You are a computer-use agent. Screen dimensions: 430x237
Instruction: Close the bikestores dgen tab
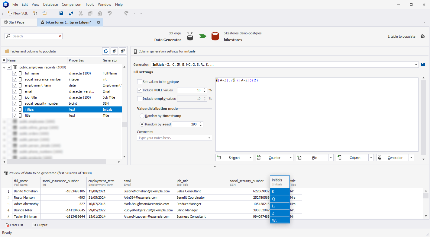[99, 22]
